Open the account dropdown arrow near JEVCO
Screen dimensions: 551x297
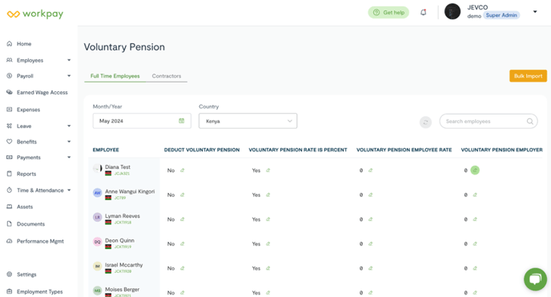tap(535, 11)
